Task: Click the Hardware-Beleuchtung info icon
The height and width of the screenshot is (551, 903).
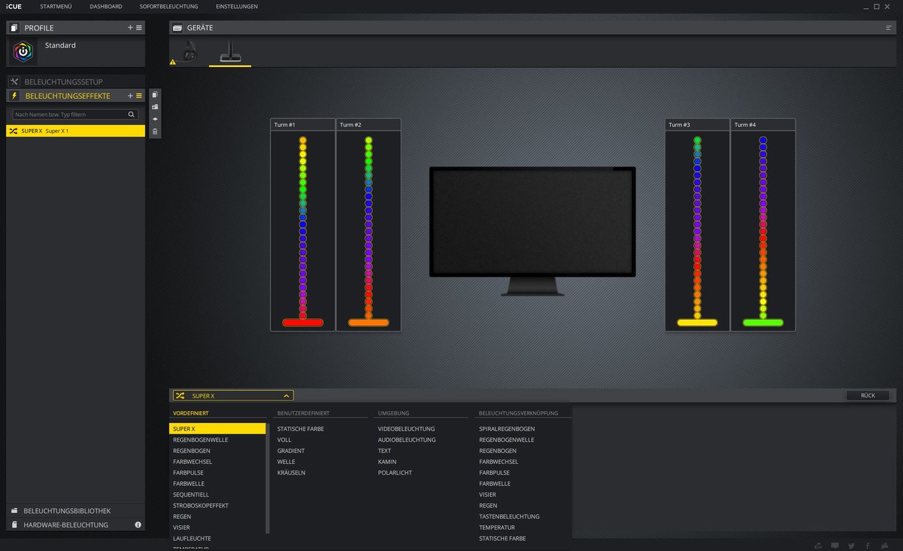Action: pyautogui.click(x=138, y=524)
